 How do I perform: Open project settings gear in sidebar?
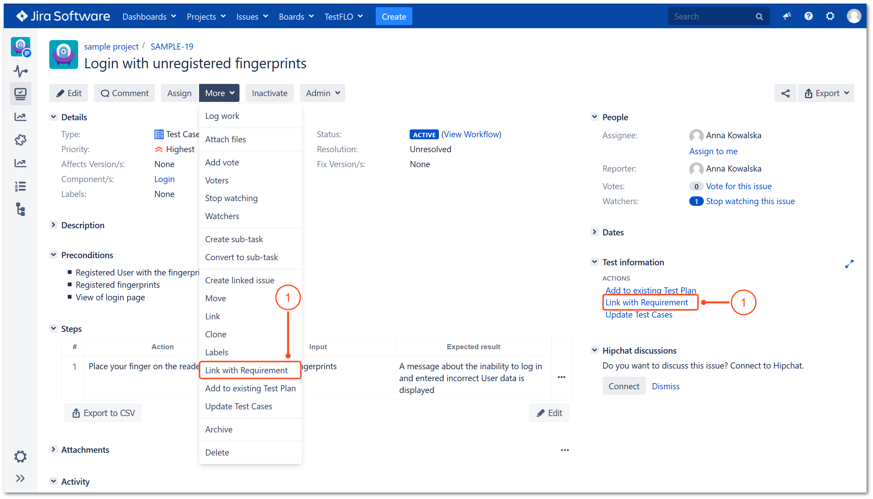(21, 457)
